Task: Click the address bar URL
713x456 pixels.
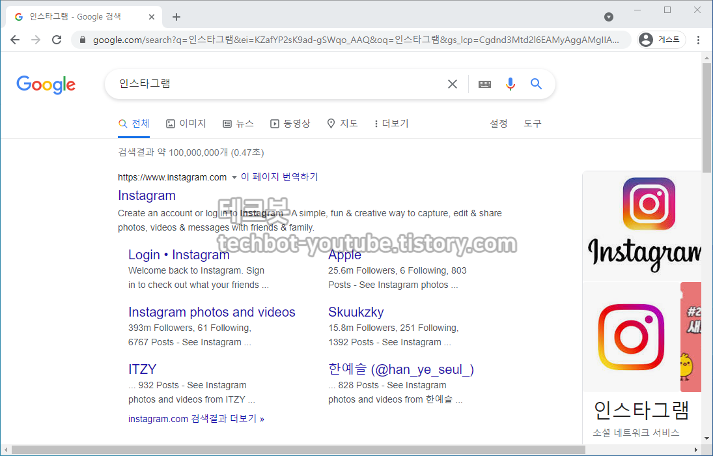Action: [356, 40]
